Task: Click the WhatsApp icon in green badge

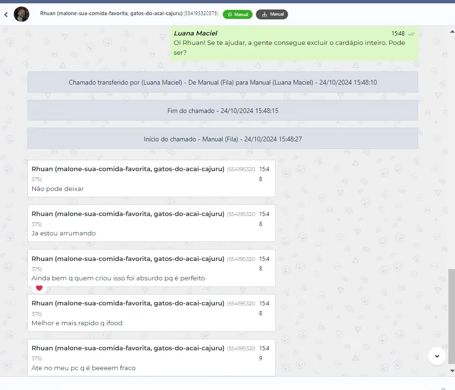Action: pyautogui.click(x=230, y=15)
